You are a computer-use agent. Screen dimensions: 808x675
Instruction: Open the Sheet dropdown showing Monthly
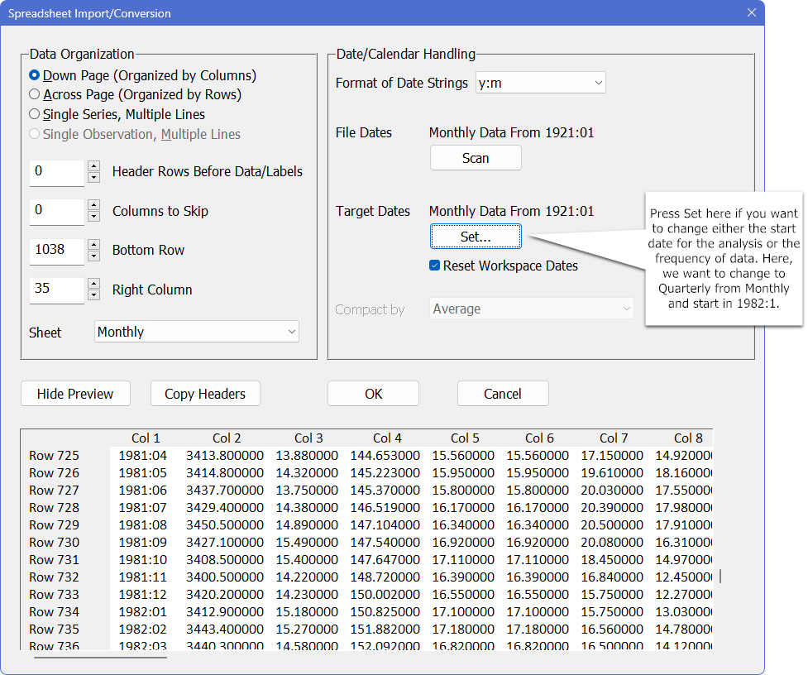click(x=196, y=332)
